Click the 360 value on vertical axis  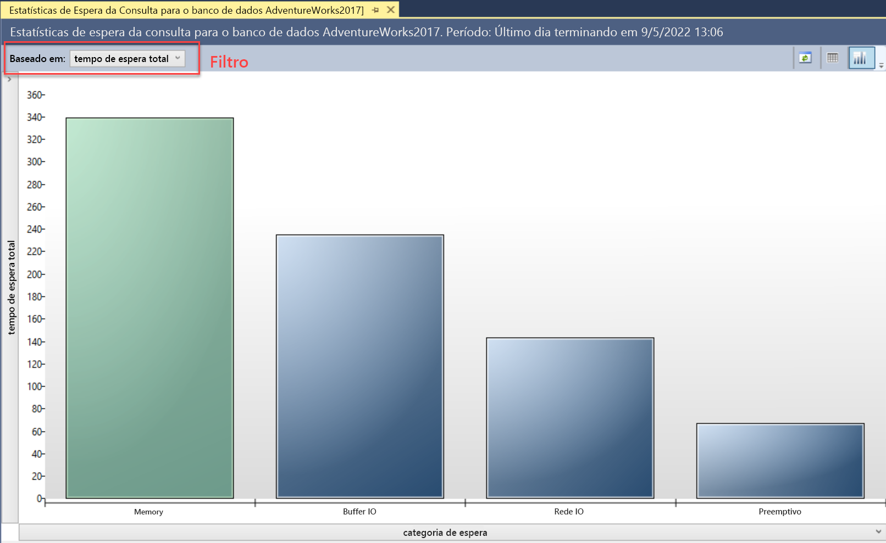point(35,95)
